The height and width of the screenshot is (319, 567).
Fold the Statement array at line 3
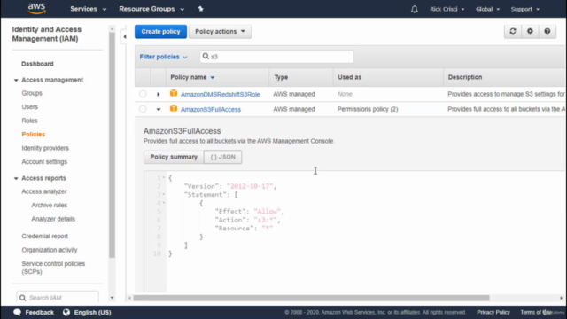click(163, 195)
